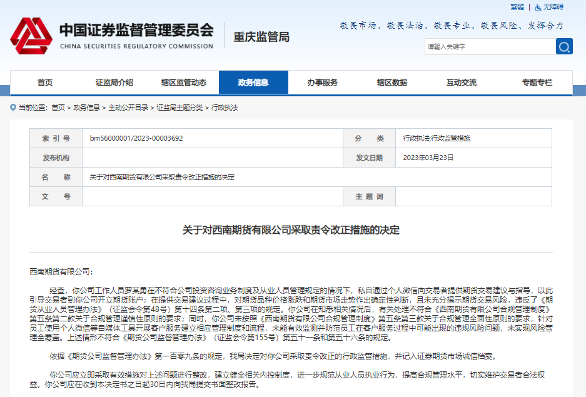Click the 重庆监管局 bureau title
Viewport: 586px width, 397px height.
261,37
